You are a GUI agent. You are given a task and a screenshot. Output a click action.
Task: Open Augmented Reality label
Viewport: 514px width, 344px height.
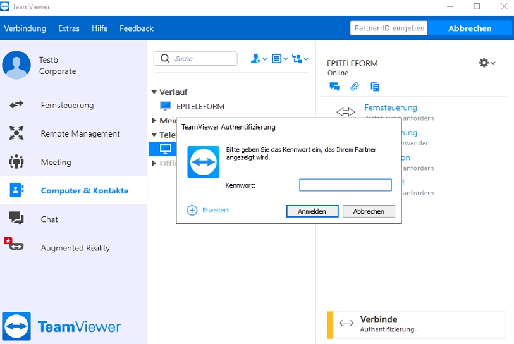click(x=75, y=248)
